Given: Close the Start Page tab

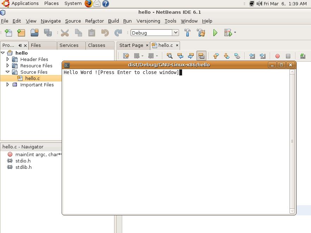Looking at the screenshot, I should pyautogui.click(x=147, y=45).
